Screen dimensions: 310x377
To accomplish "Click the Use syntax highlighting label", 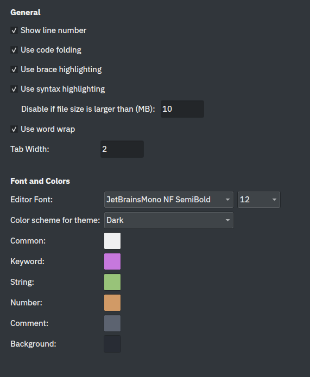I will coord(63,89).
